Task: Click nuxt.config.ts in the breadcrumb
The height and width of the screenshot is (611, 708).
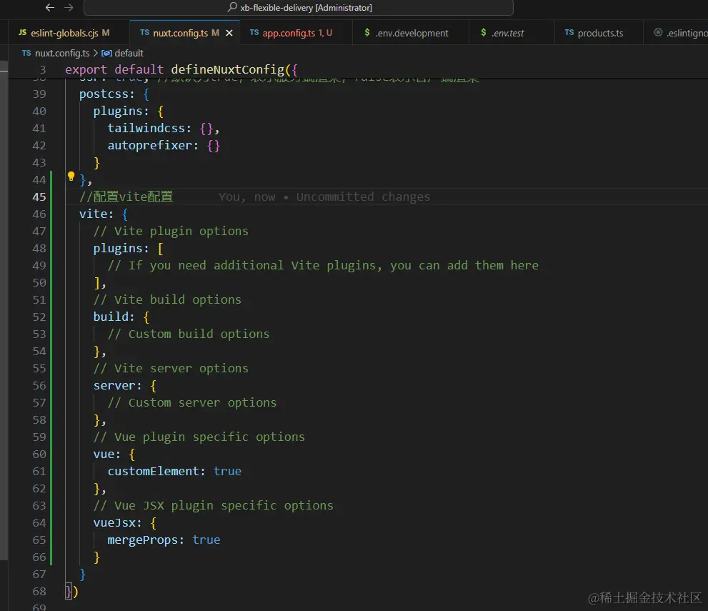Action: (x=62, y=54)
